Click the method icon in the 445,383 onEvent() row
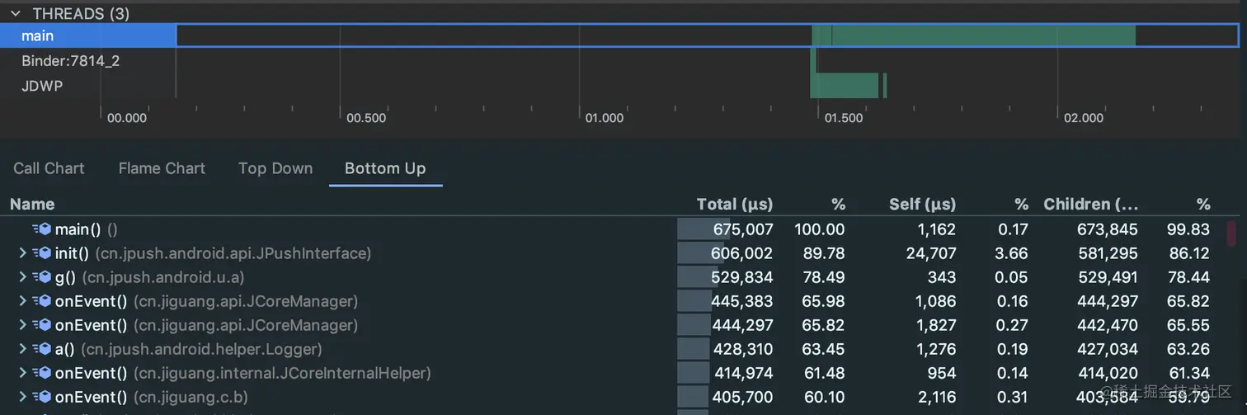The width and height of the screenshot is (1247, 415). tap(42, 301)
